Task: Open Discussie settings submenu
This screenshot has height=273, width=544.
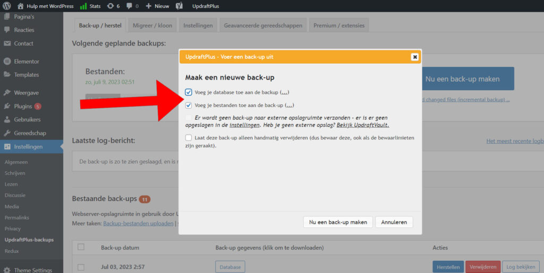Action: coord(15,195)
